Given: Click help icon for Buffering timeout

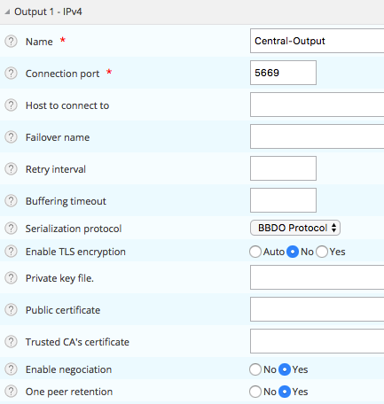Looking at the screenshot, I should (11, 201).
